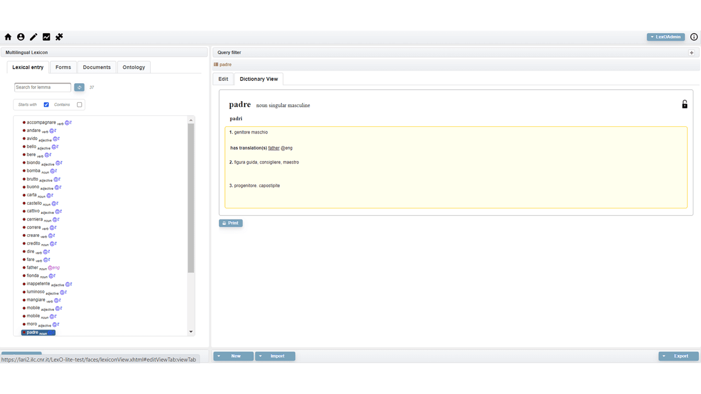Click the Search for lemma field
Image resolution: width=701 pixels, height=394 pixels.
tap(43, 88)
